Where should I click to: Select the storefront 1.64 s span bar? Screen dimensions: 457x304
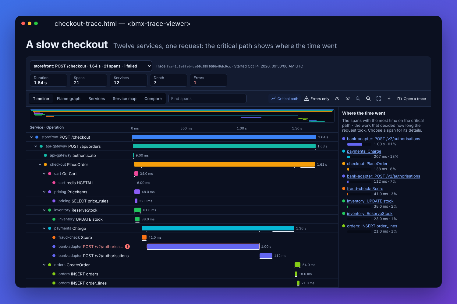pyautogui.click(x=224, y=137)
